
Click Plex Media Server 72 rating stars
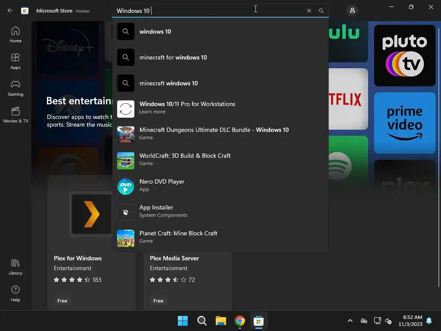coord(168,280)
